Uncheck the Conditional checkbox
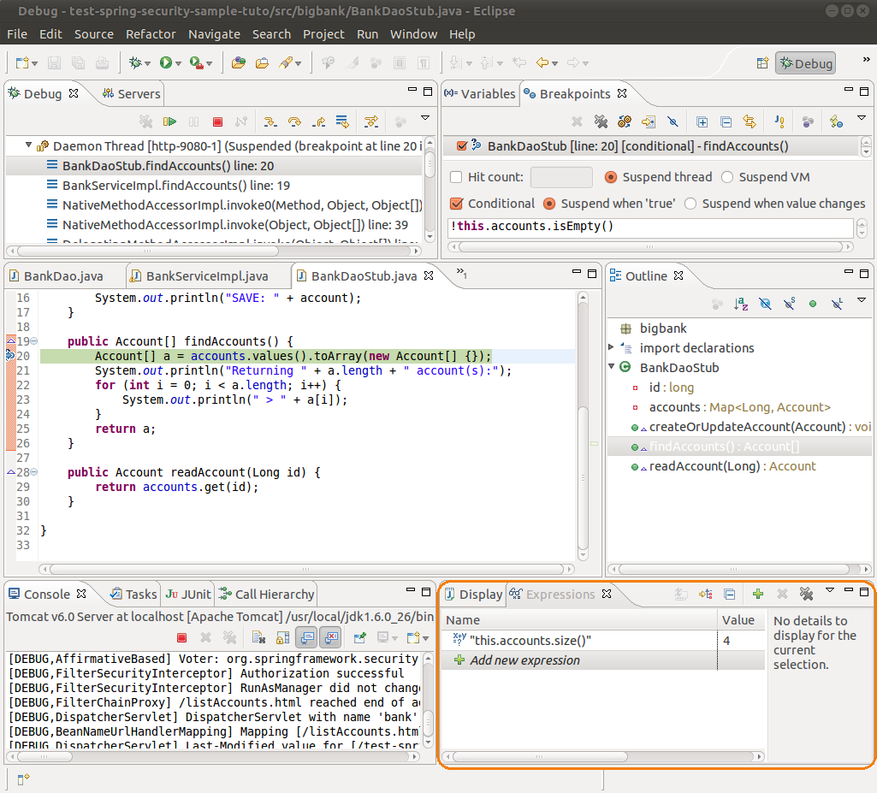Image resolution: width=877 pixels, height=793 pixels. [x=457, y=204]
